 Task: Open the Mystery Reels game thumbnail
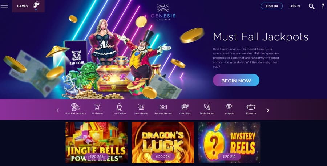click(229, 142)
